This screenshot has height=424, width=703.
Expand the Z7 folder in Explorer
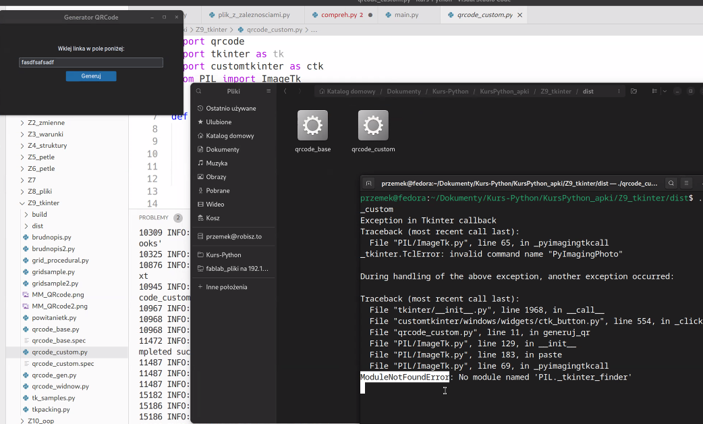pos(32,180)
